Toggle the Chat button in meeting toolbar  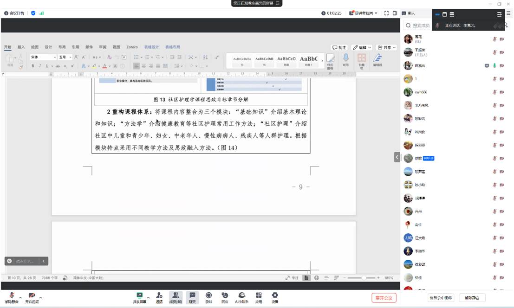192,297
